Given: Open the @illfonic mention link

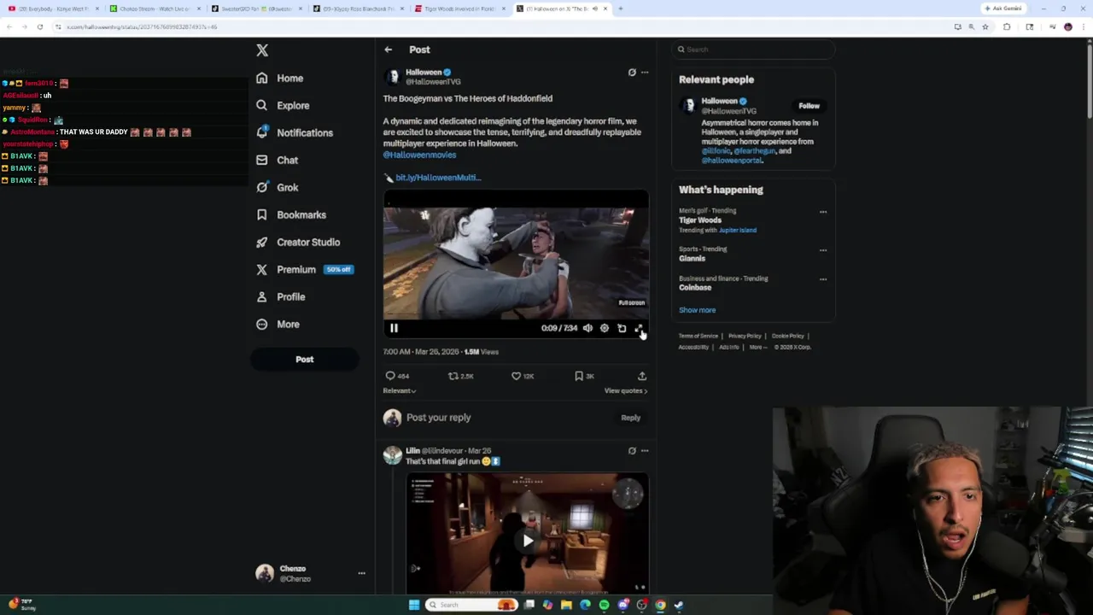Looking at the screenshot, I should [x=716, y=151].
